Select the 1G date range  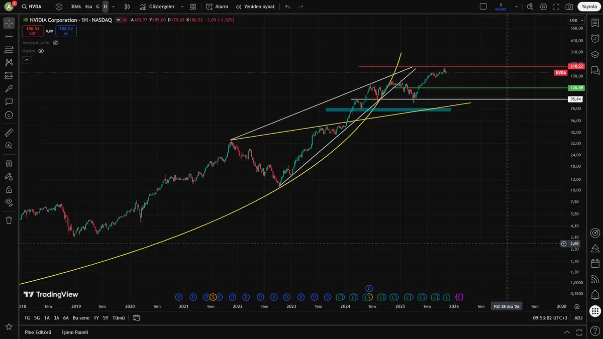click(x=27, y=318)
